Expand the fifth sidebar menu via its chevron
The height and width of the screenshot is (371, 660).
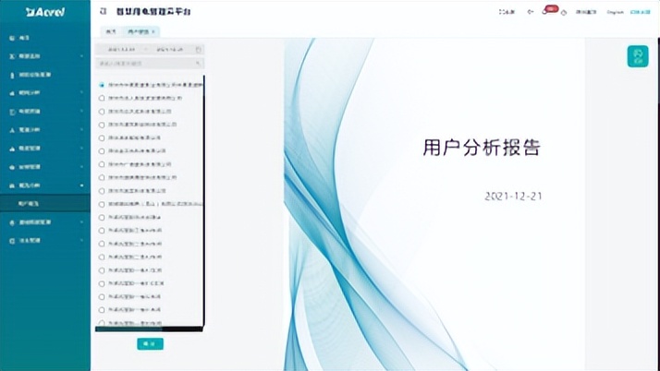click(x=81, y=112)
